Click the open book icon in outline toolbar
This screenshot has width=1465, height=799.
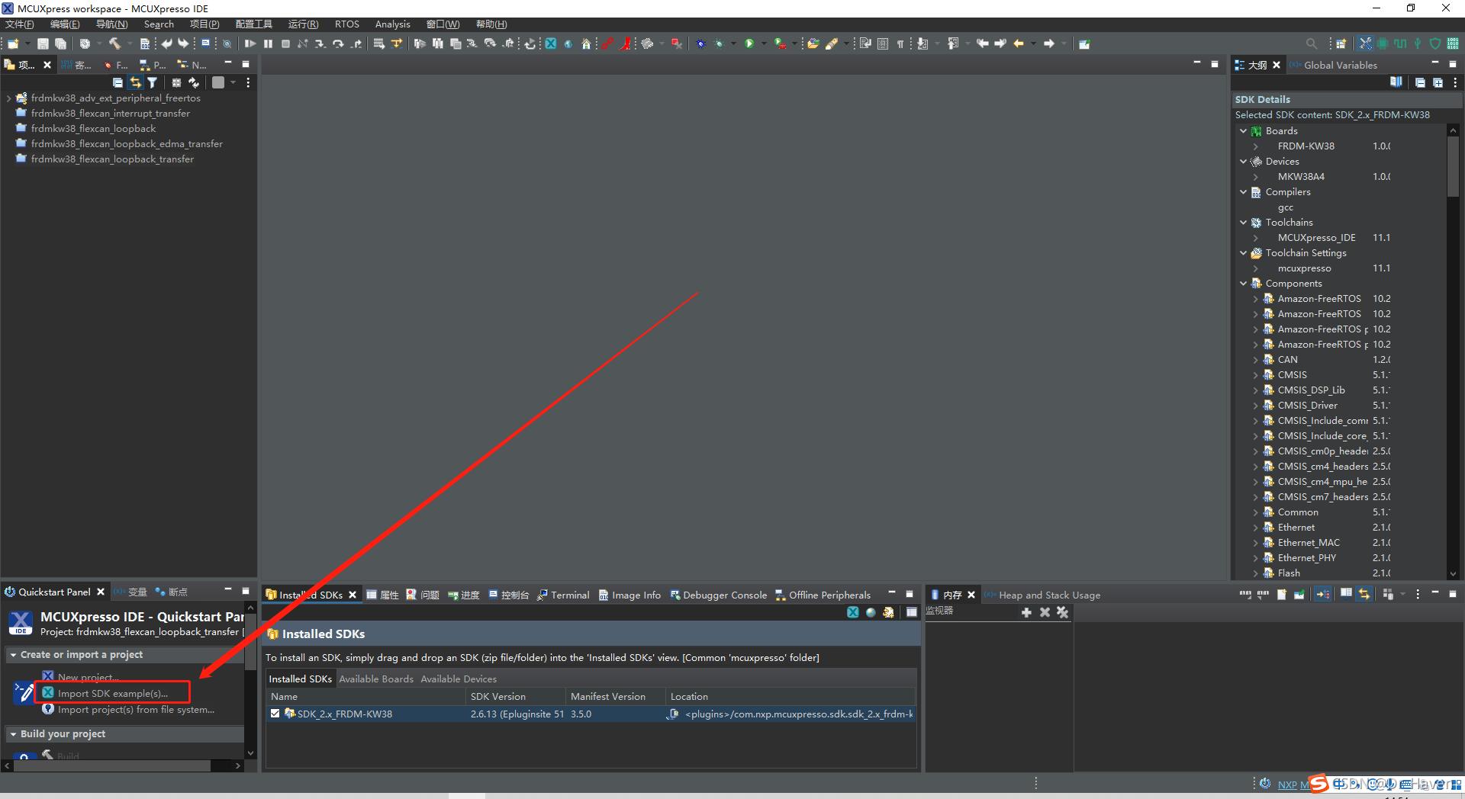click(x=1396, y=82)
